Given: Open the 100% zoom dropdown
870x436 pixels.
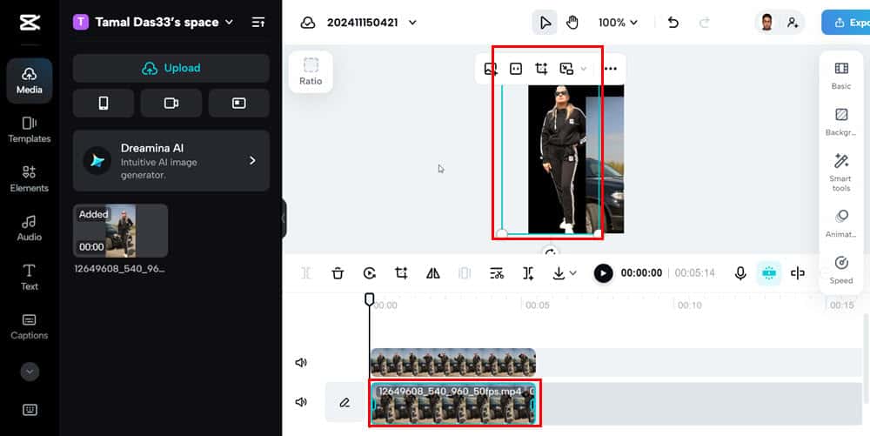Looking at the screenshot, I should point(618,23).
